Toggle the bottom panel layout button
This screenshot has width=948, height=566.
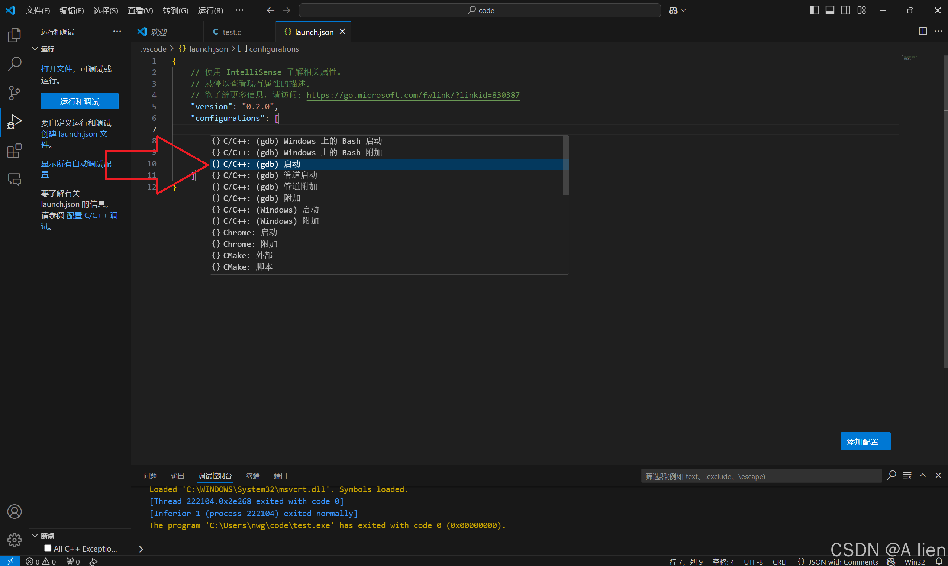coord(829,10)
